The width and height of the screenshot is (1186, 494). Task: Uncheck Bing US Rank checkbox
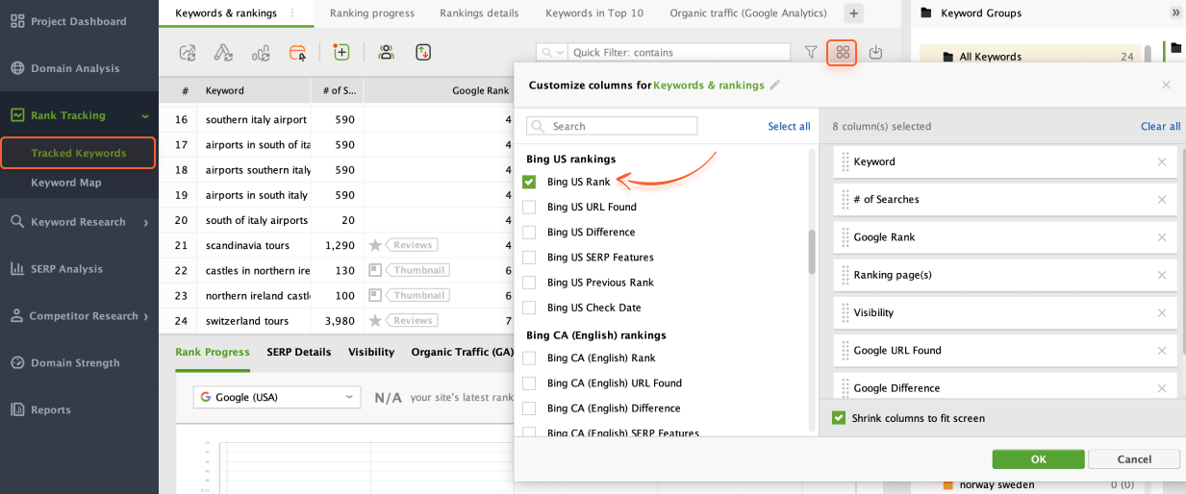tap(529, 182)
